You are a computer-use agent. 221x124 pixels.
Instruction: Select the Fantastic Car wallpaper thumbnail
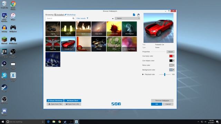68,44
